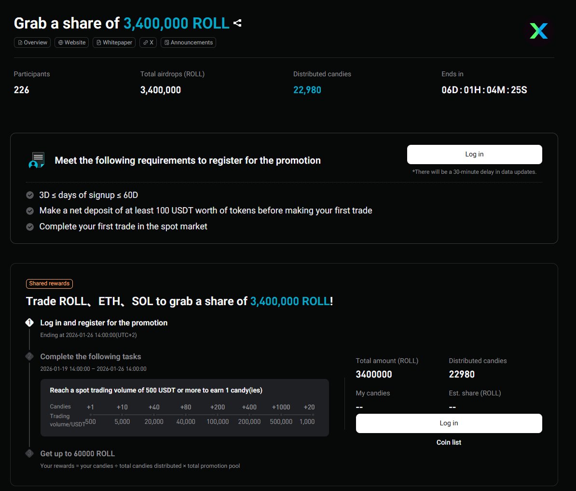
Task: Click the Total amount 3400000 value
Action: point(373,375)
